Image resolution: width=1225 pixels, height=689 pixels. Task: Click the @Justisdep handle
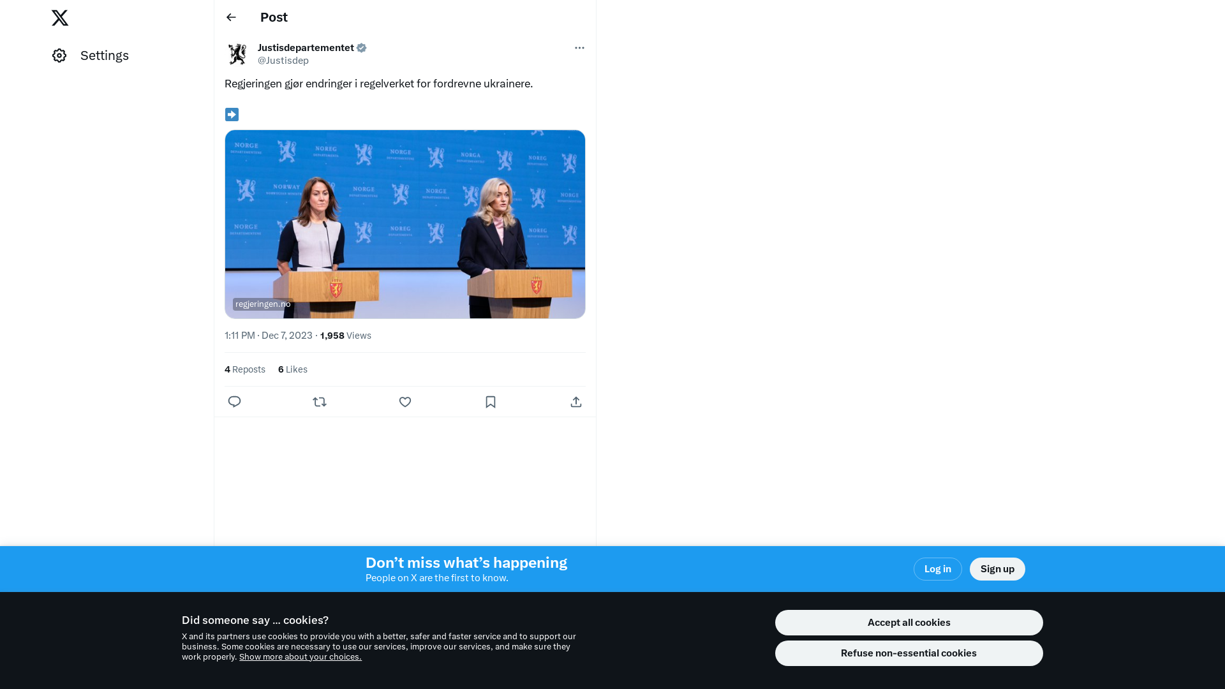pyautogui.click(x=283, y=61)
